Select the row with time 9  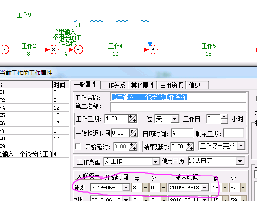35,131
